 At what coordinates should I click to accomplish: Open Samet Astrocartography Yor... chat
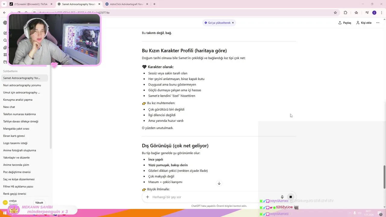24,78
